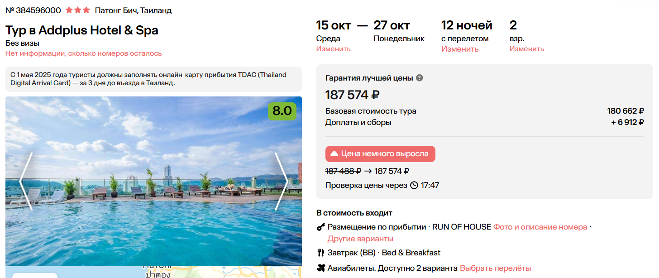Screen dimensions: 659x278
Task: Click the cloud icon in the price alert badge
Action: click(x=334, y=154)
